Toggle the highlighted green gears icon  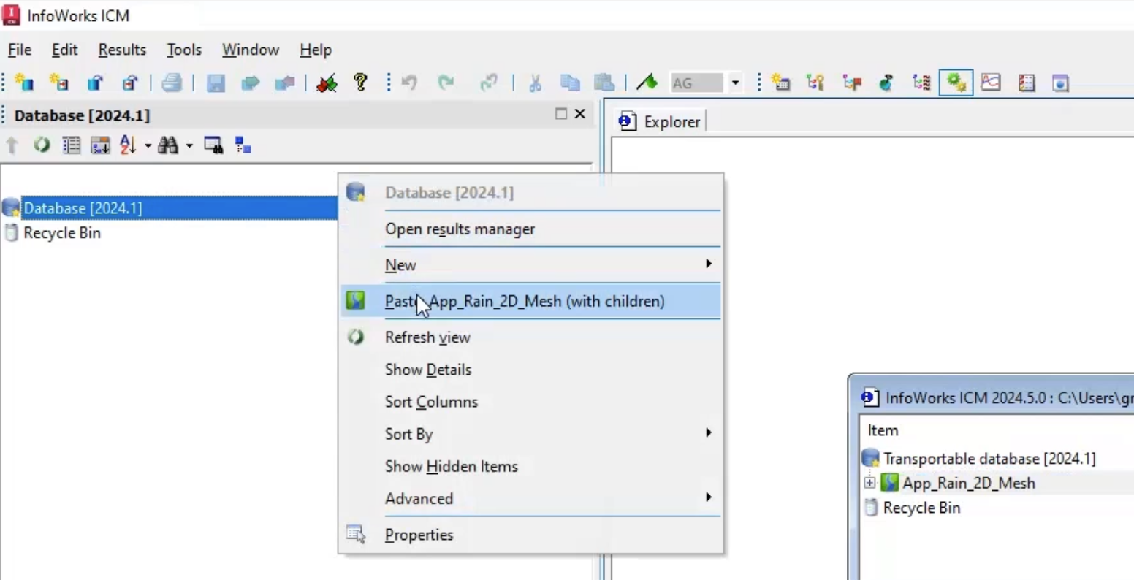click(x=956, y=83)
